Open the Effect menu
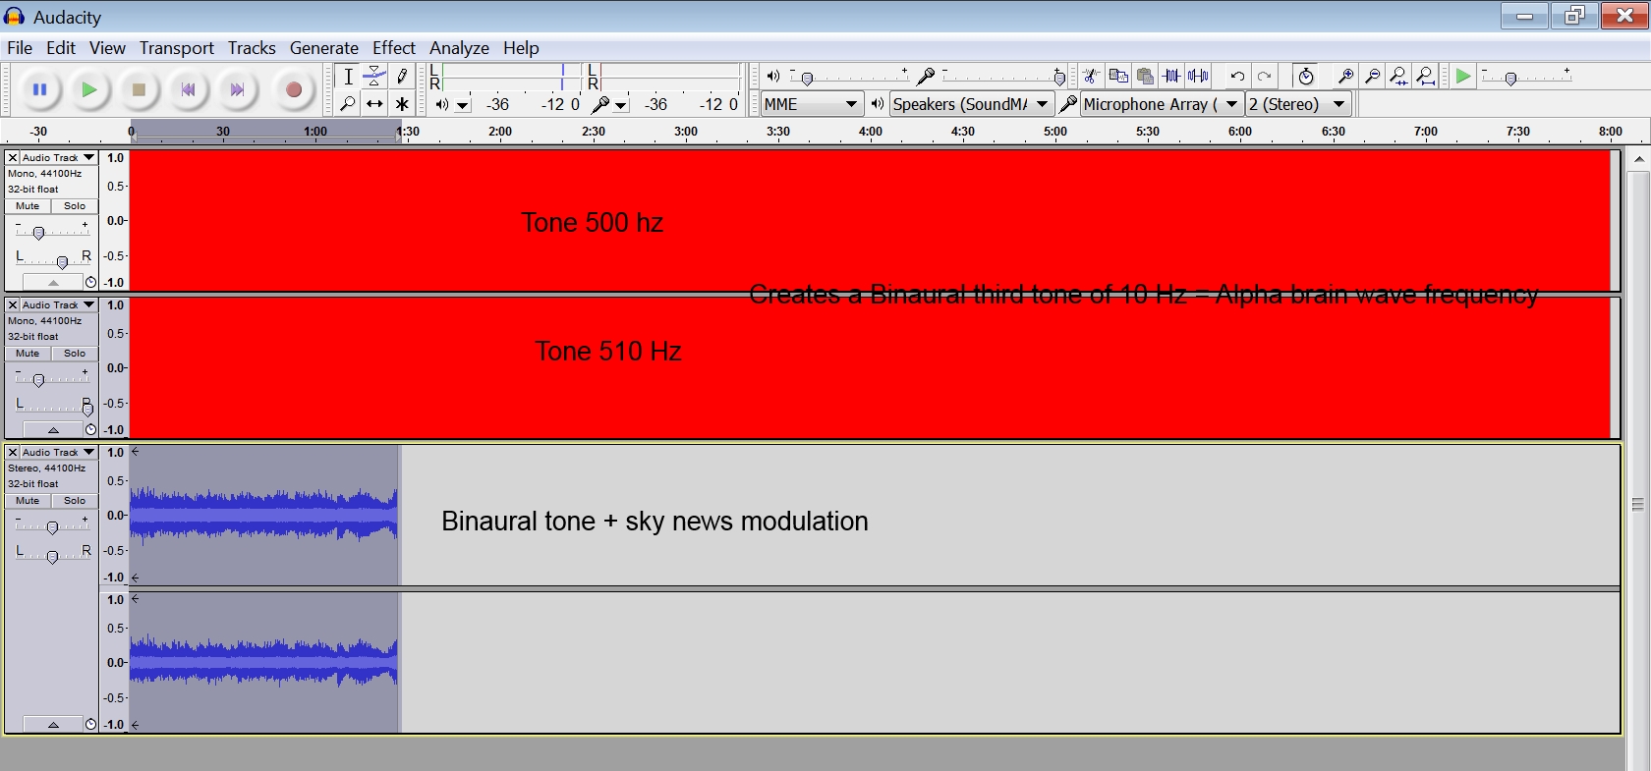The height and width of the screenshot is (771, 1651). pyautogui.click(x=393, y=48)
